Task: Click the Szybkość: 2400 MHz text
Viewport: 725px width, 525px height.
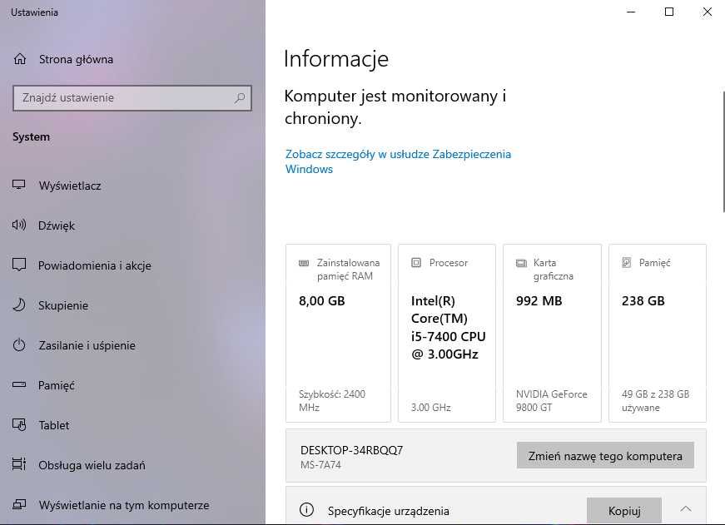Action: [332, 401]
